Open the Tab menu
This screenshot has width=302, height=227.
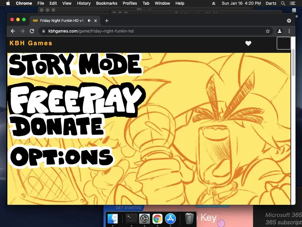[x=146, y=3]
